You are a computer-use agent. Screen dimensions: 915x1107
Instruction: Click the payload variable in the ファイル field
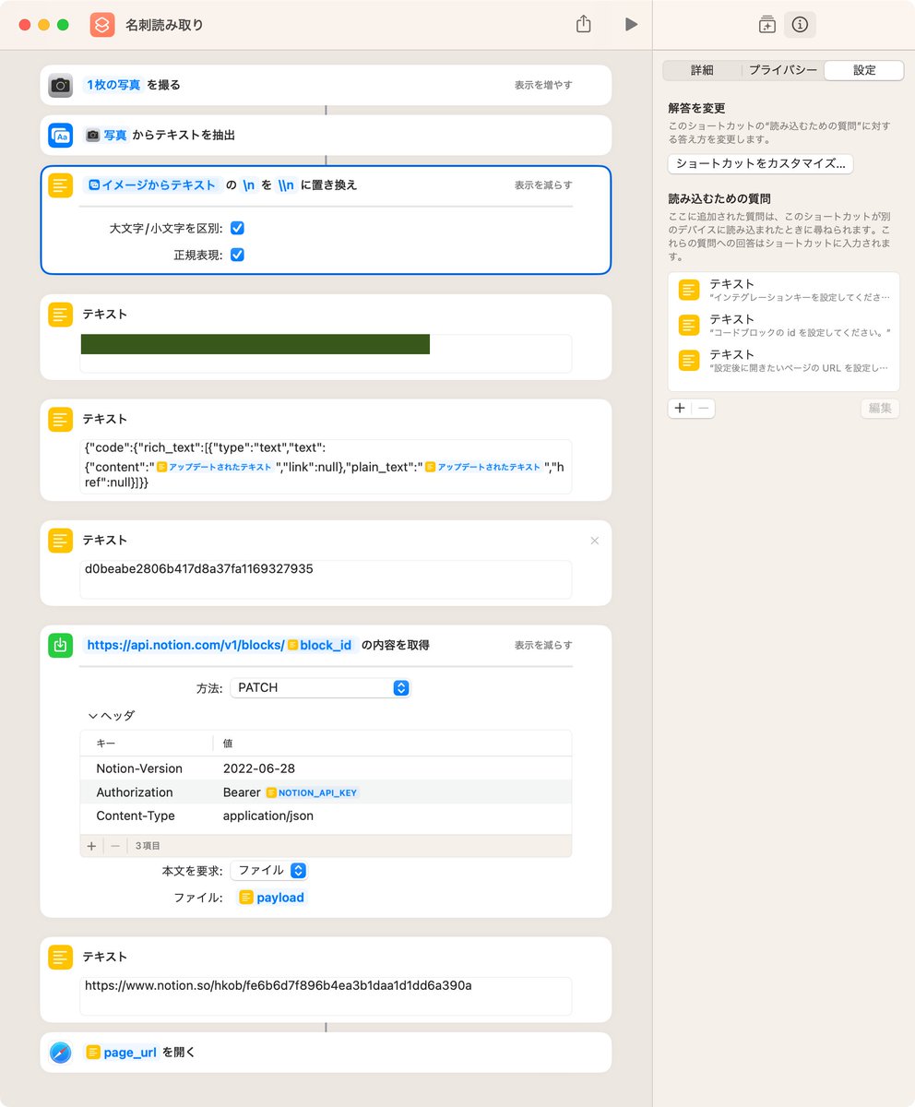[272, 898]
